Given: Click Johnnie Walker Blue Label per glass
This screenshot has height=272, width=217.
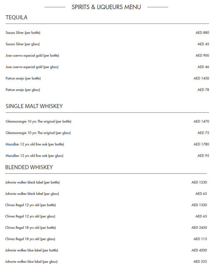Looking at the screenshot, I should [x=31, y=261].
